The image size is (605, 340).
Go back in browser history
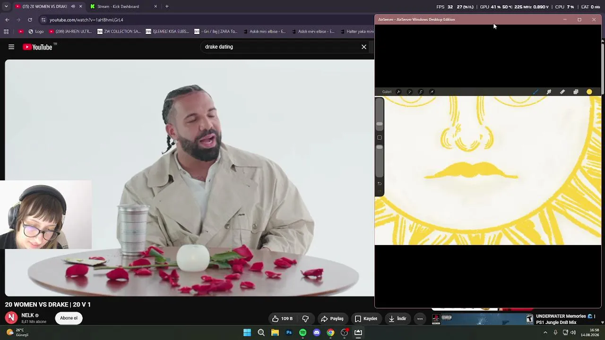tap(7, 20)
